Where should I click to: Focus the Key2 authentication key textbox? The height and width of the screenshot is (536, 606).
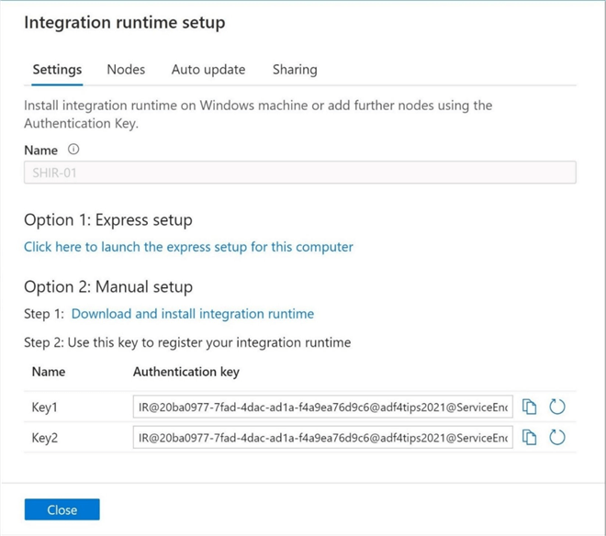pyautogui.click(x=322, y=438)
